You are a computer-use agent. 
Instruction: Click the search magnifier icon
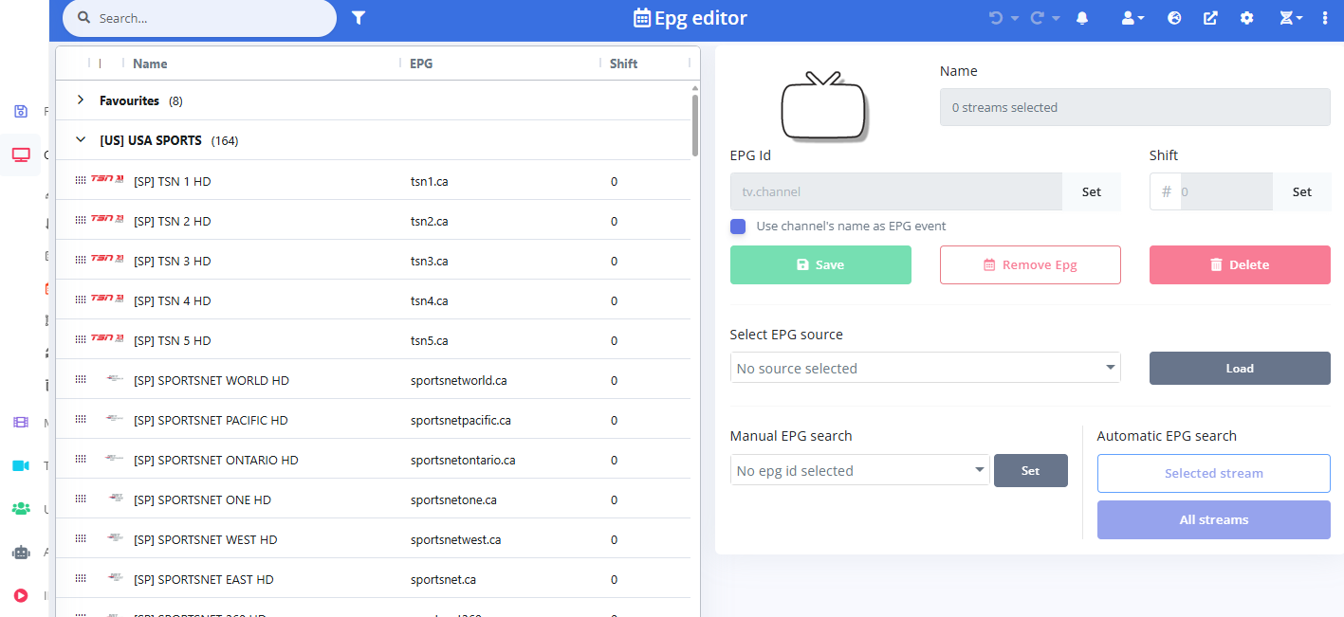tap(83, 18)
